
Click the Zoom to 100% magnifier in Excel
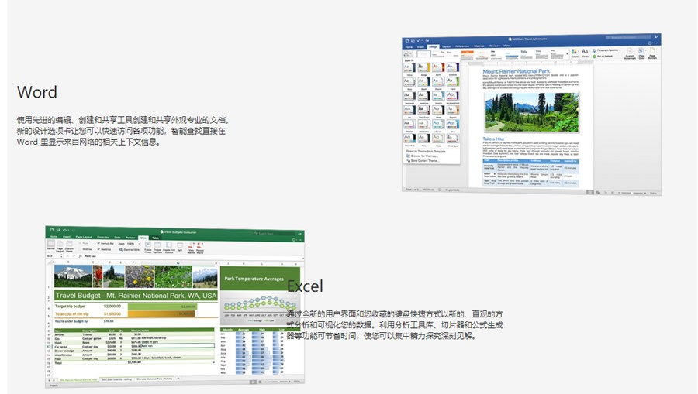[121, 250]
